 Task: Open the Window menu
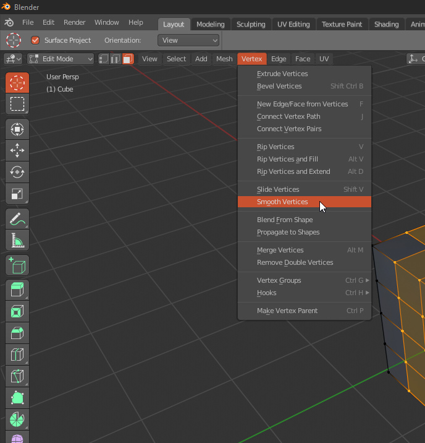tap(107, 22)
